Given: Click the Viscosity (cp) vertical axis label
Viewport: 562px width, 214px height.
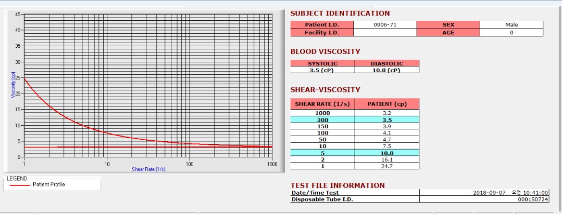Looking at the screenshot, I should coord(14,85).
